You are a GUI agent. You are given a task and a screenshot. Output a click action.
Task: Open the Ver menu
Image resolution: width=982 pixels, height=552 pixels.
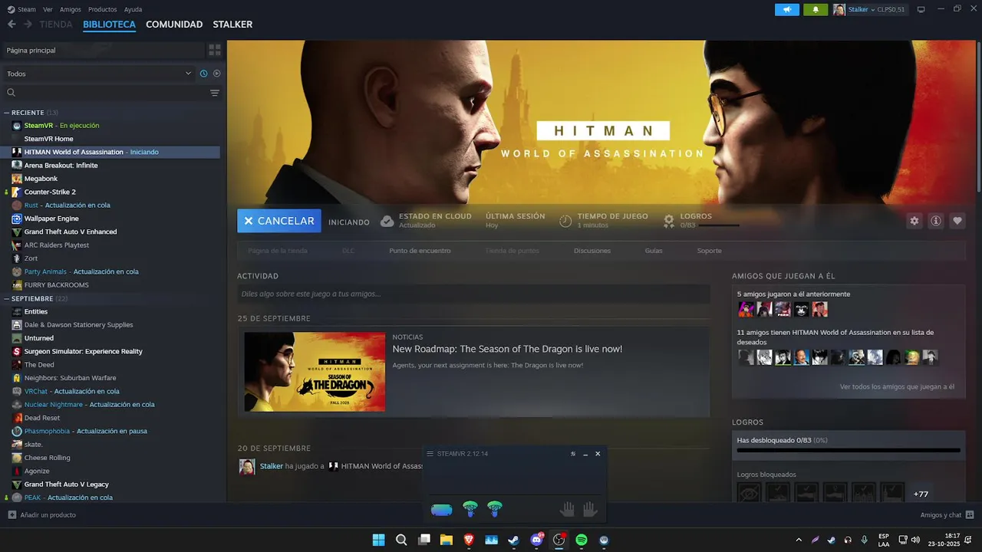[x=48, y=9]
